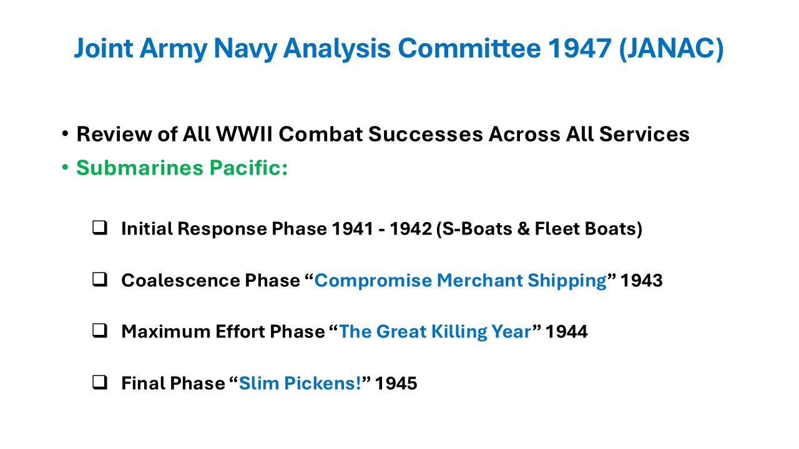Click the blue "Compromise Merchant Shipping" text
799x449 pixels.
[460, 281]
